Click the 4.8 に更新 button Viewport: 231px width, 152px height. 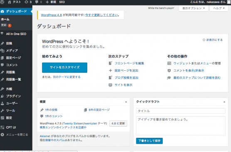[x=118, y=124]
